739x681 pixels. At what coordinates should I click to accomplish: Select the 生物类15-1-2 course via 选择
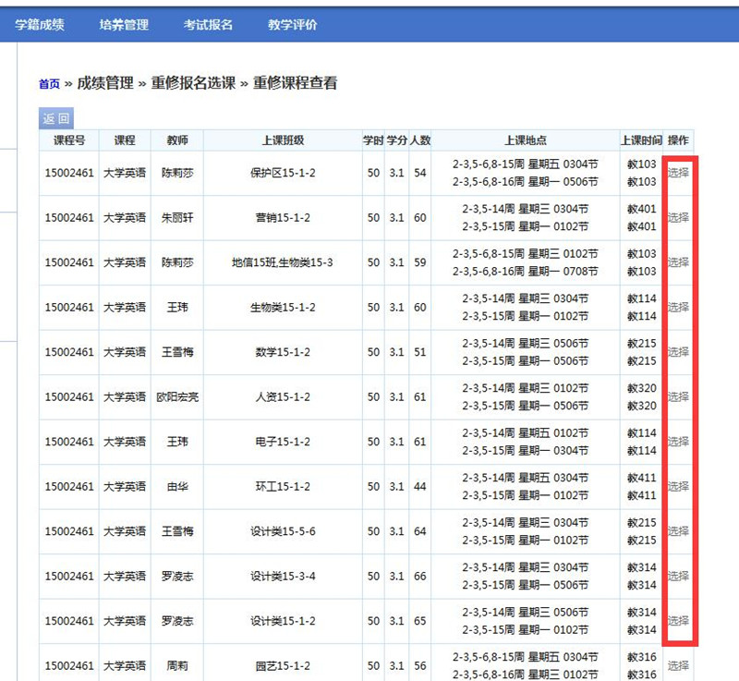[x=678, y=308]
